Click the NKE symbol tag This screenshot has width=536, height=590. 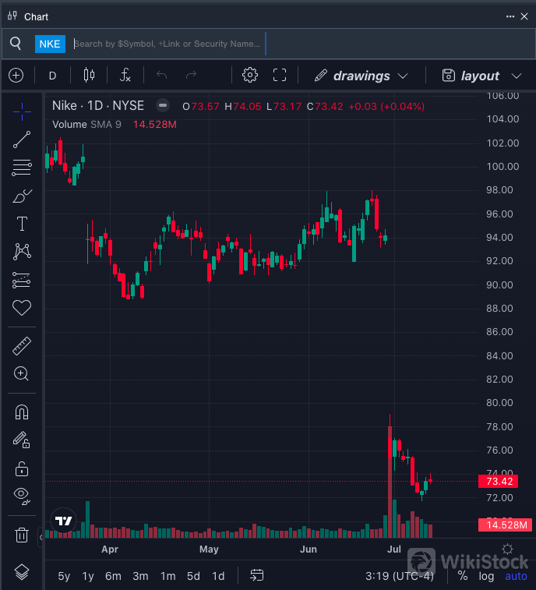[x=50, y=44]
